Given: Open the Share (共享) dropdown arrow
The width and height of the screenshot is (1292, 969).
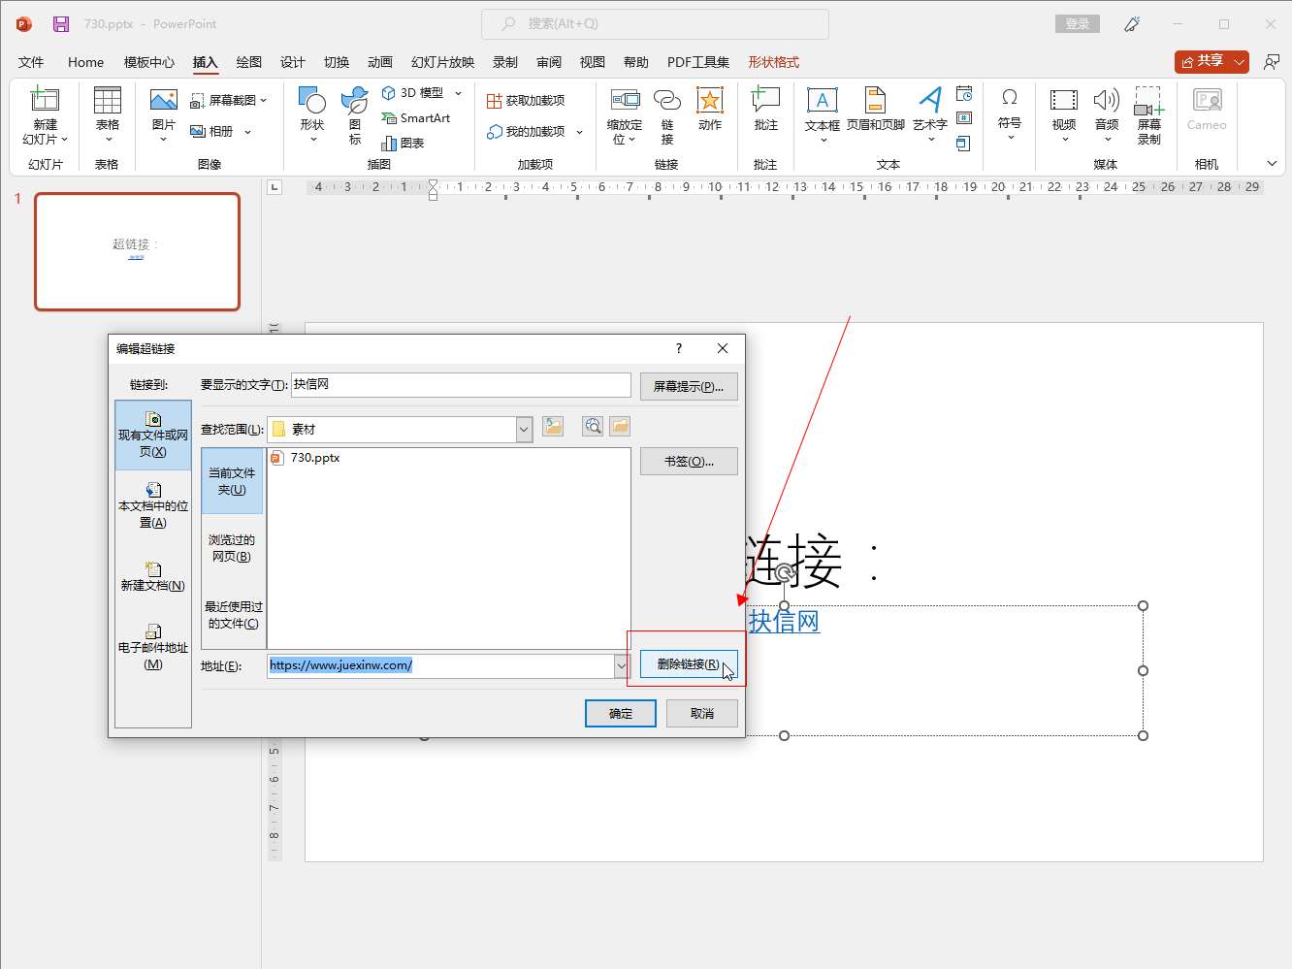Looking at the screenshot, I should coord(1240,61).
